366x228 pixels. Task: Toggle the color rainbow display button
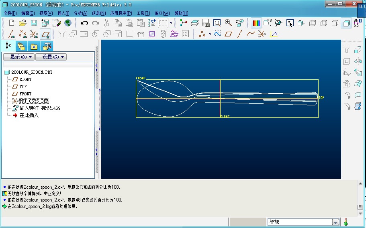pyautogui.click(x=256, y=23)
